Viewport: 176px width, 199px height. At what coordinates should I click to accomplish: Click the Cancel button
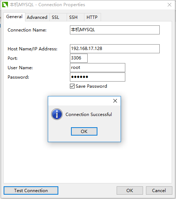pyautogui.click(x=159, y=191)
